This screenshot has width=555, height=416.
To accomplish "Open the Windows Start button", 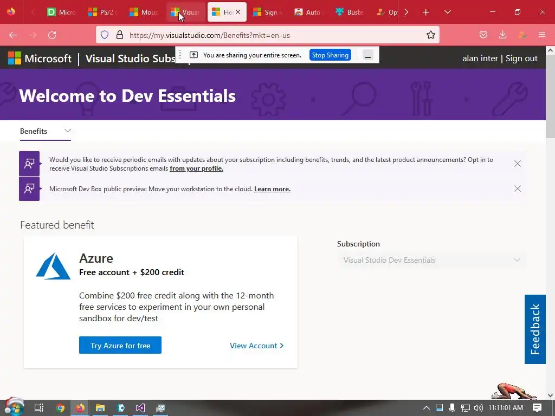I will click(x=14, y=407).
